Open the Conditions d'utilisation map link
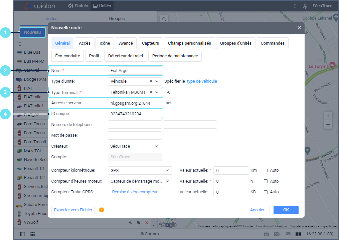 tap(272, 226)
